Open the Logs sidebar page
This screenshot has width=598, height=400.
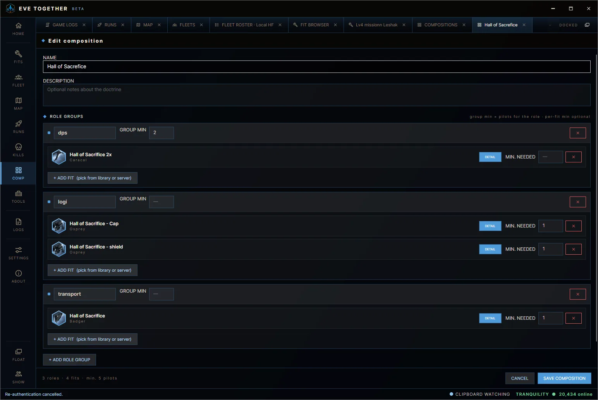pyautogui.click(x=18, y=225)
